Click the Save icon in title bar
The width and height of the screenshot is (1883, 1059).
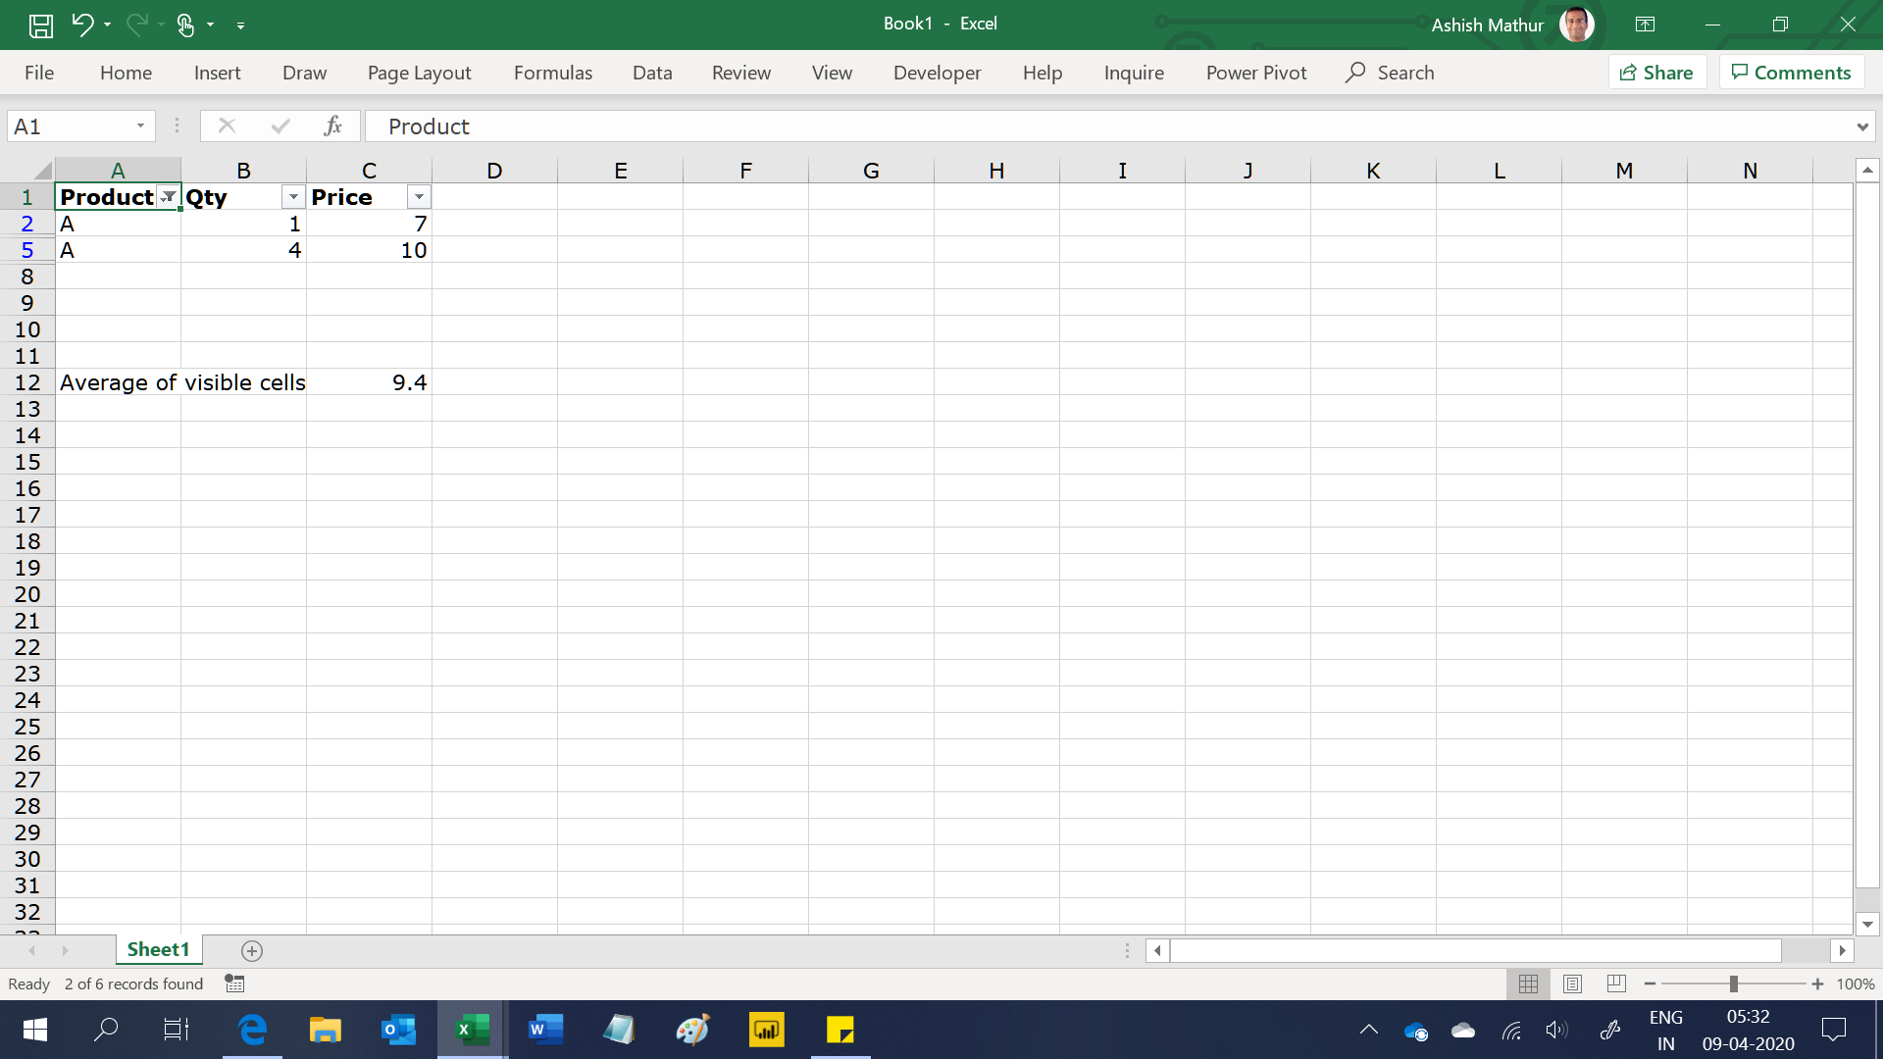tap(41, 25)
